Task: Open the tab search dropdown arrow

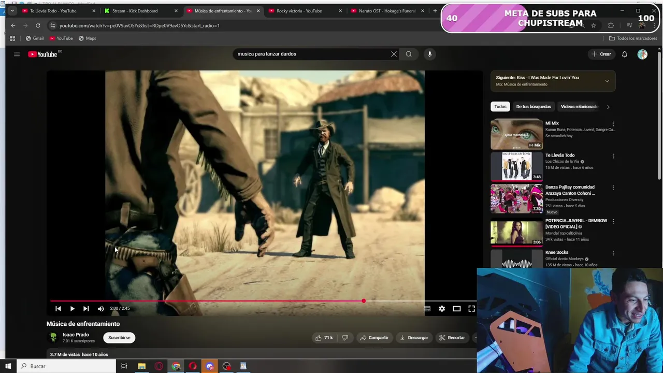Action: [12, 11]
